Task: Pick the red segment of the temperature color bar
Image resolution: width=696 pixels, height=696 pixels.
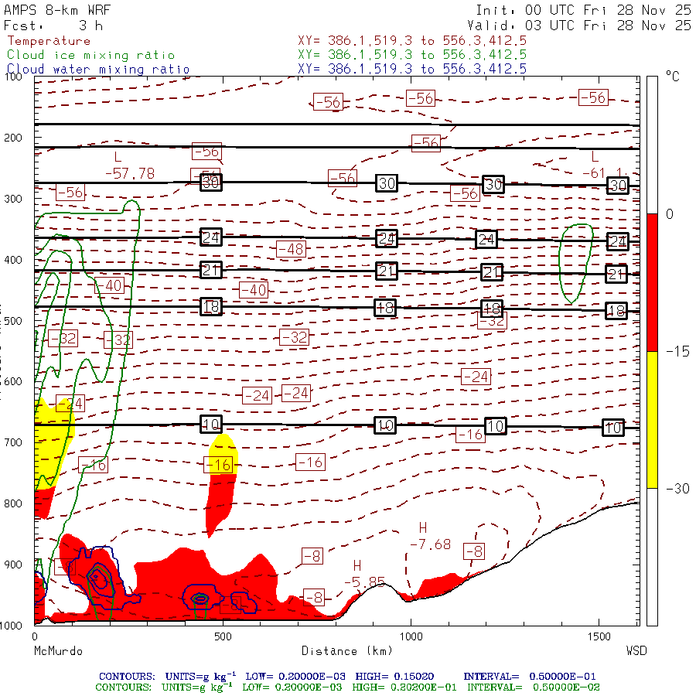Action: [x=652, y=282]
